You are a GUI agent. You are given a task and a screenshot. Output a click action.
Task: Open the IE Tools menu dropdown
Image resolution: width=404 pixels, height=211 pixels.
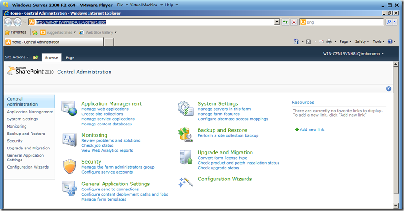tap(378, 41)
